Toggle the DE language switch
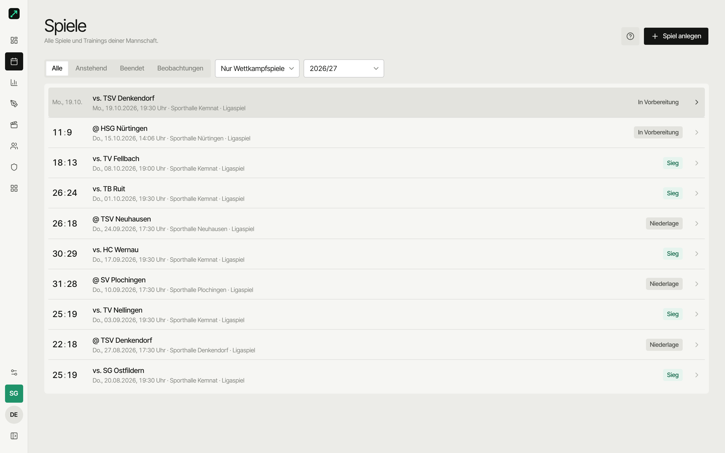Image resolution: width=725 pixels, height=453 pixels. [14, 415]
